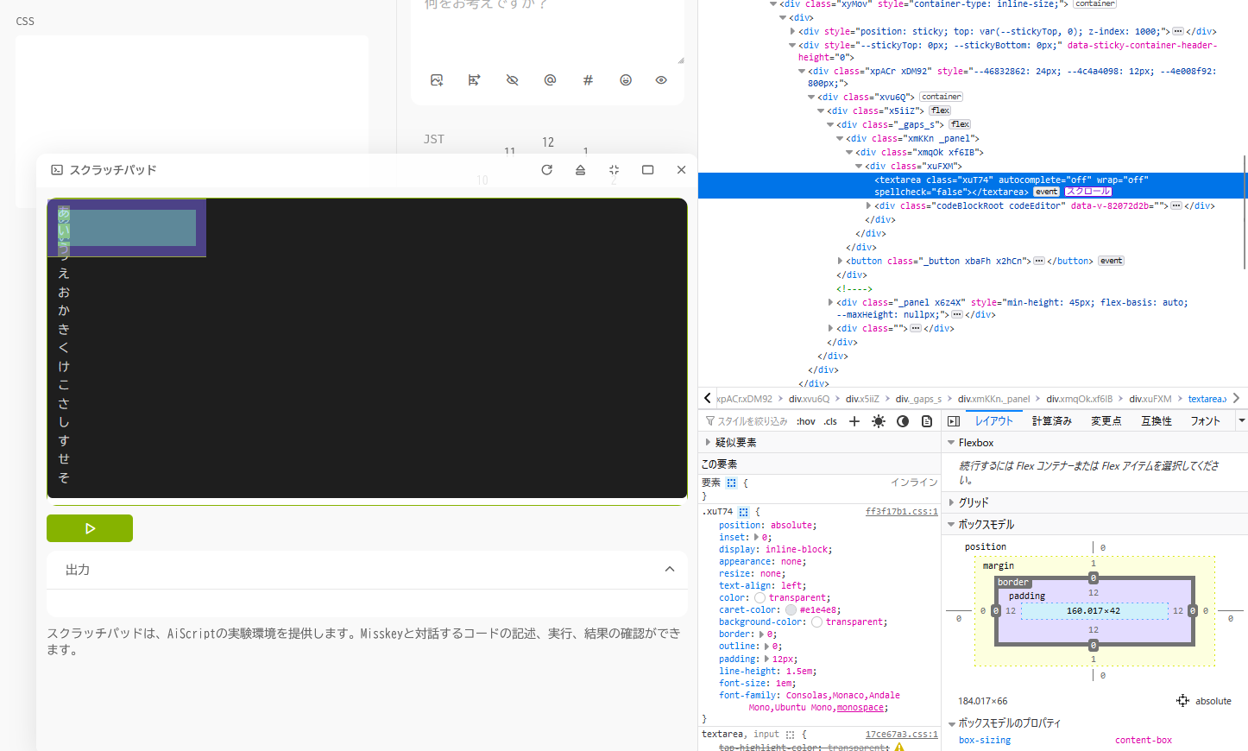The height and width of the screenshot is (751, 1248).
Task: Reload the scratchpad window
Action: click(x=546, y=169)
